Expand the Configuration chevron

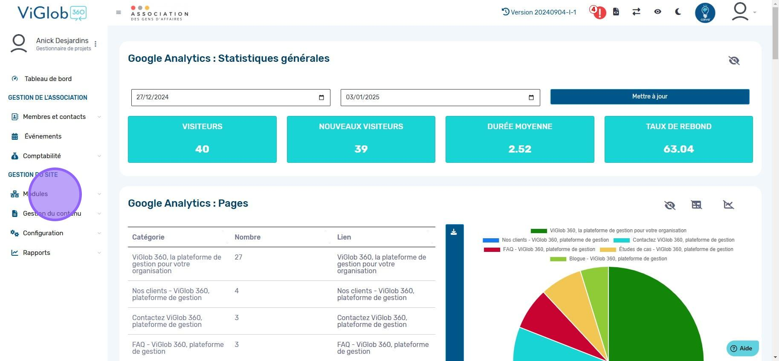(x=99, y=233)
